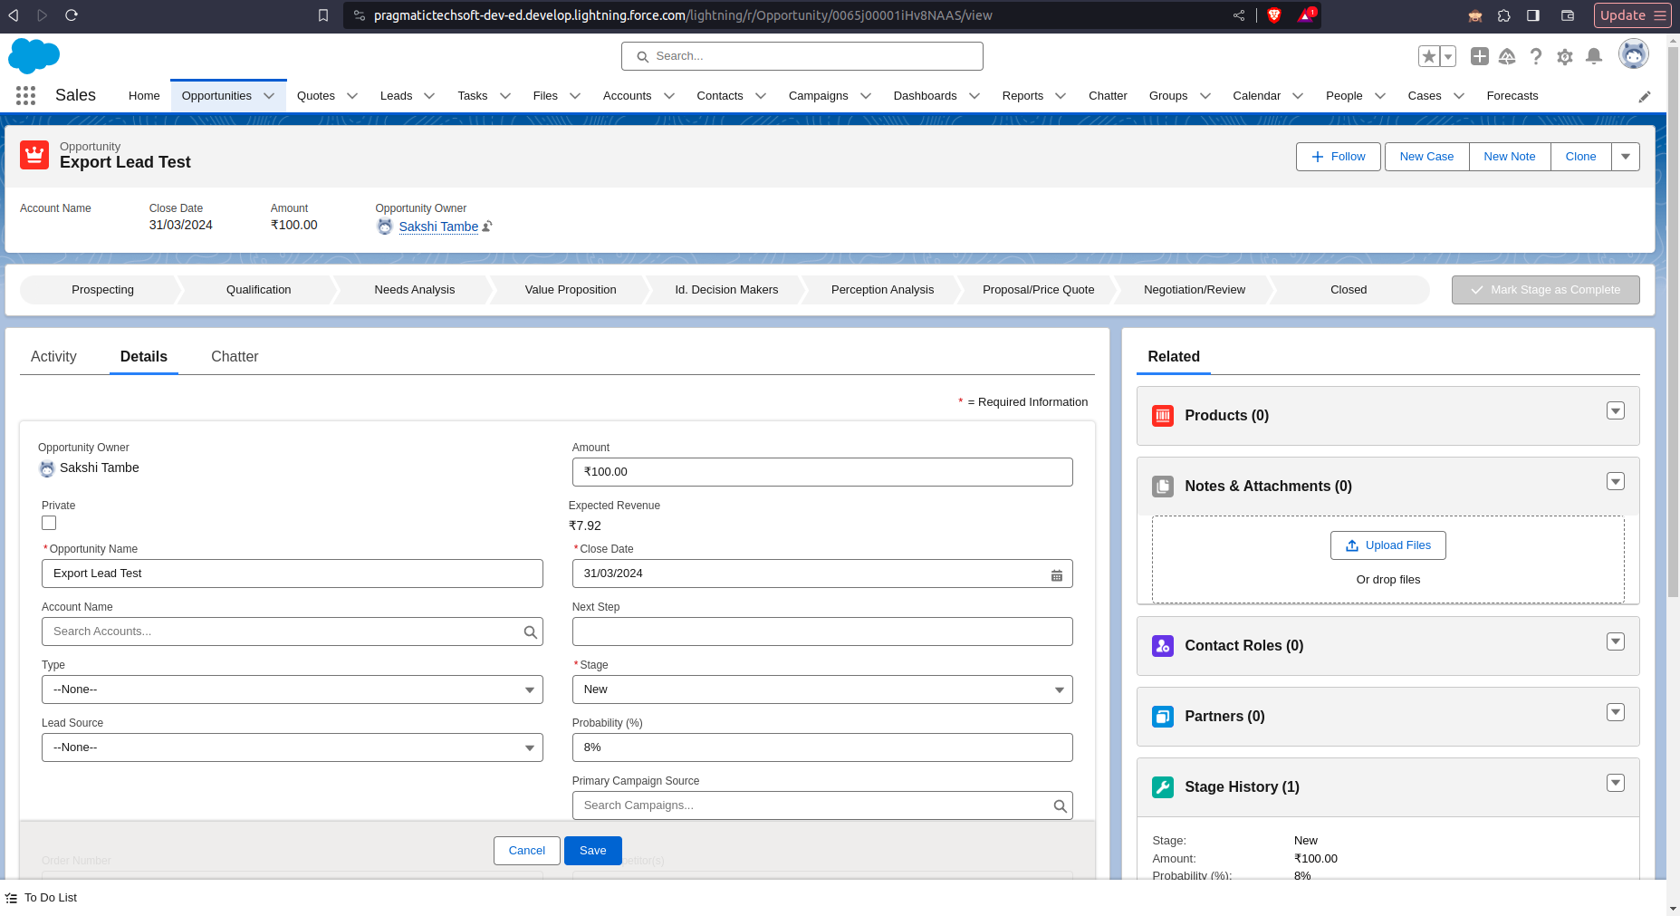Toggle the Private checkbox
Screen dimensions: 1680x916
click(49, 523)
